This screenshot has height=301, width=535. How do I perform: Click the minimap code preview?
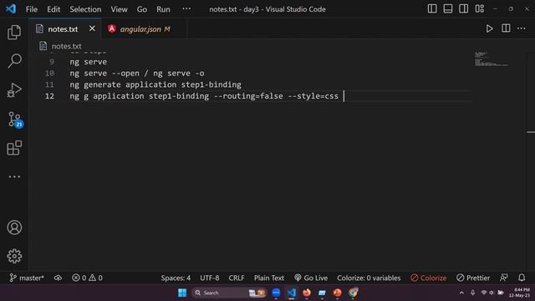(491, 59)
